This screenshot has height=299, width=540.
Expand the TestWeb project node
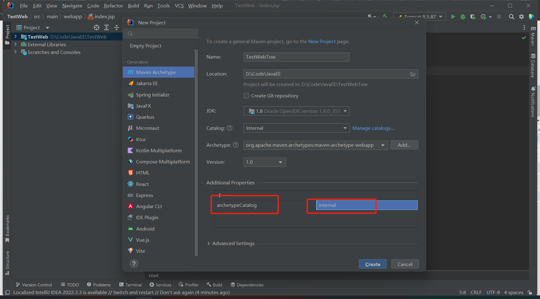(15, 36)
